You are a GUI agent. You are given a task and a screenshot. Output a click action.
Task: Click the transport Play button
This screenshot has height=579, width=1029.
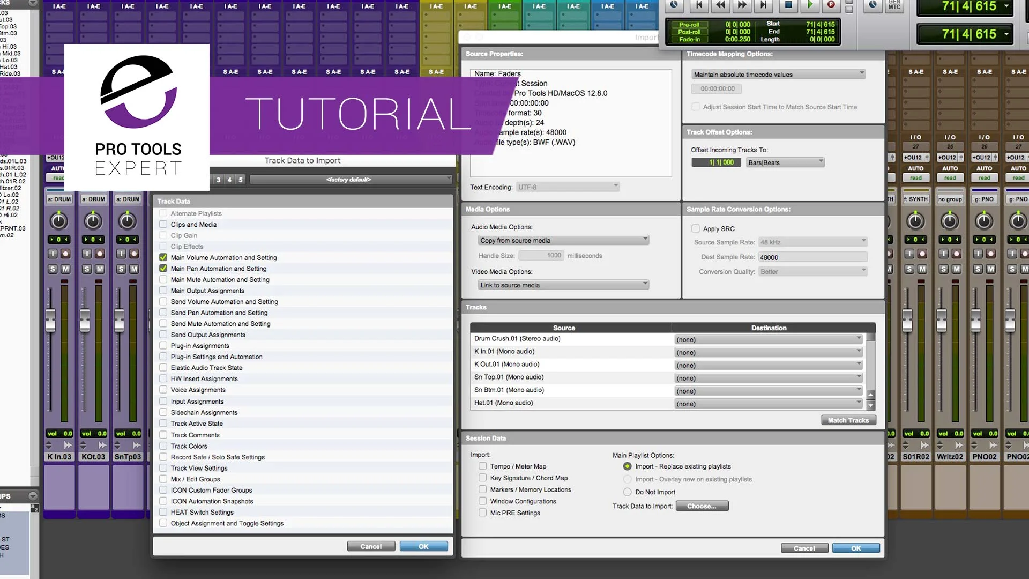810,5
